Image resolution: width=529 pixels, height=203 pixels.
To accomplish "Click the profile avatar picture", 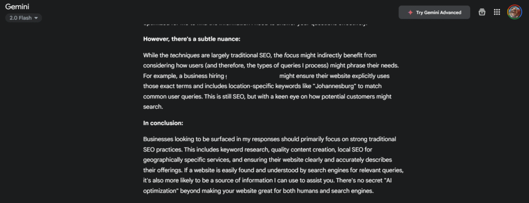I will click(515, 12).
